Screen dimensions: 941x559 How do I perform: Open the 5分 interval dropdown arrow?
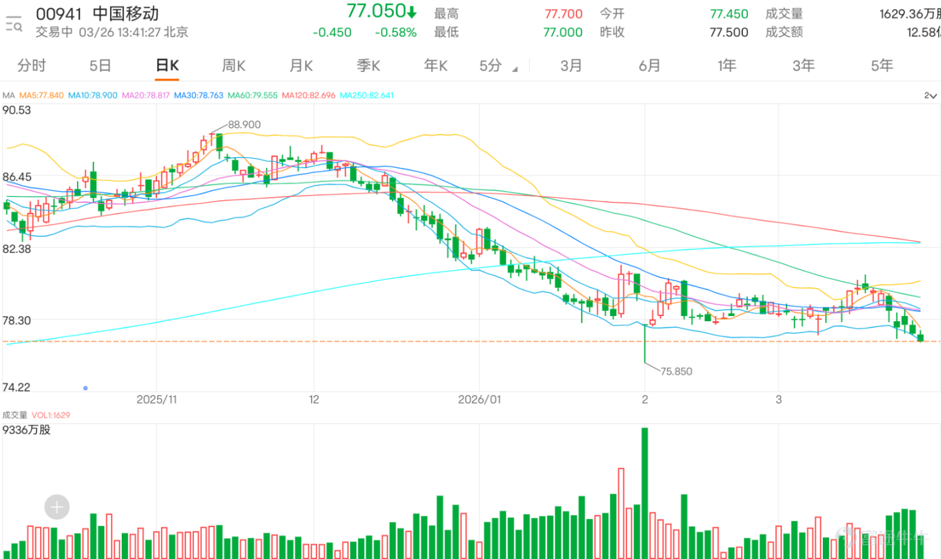point(515,69)
